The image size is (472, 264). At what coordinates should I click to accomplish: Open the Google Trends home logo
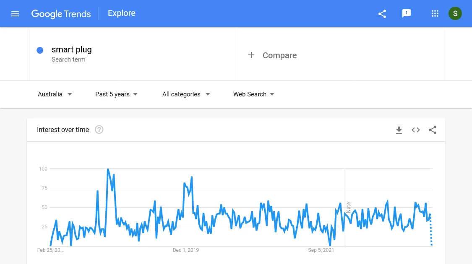pos(61,14)
